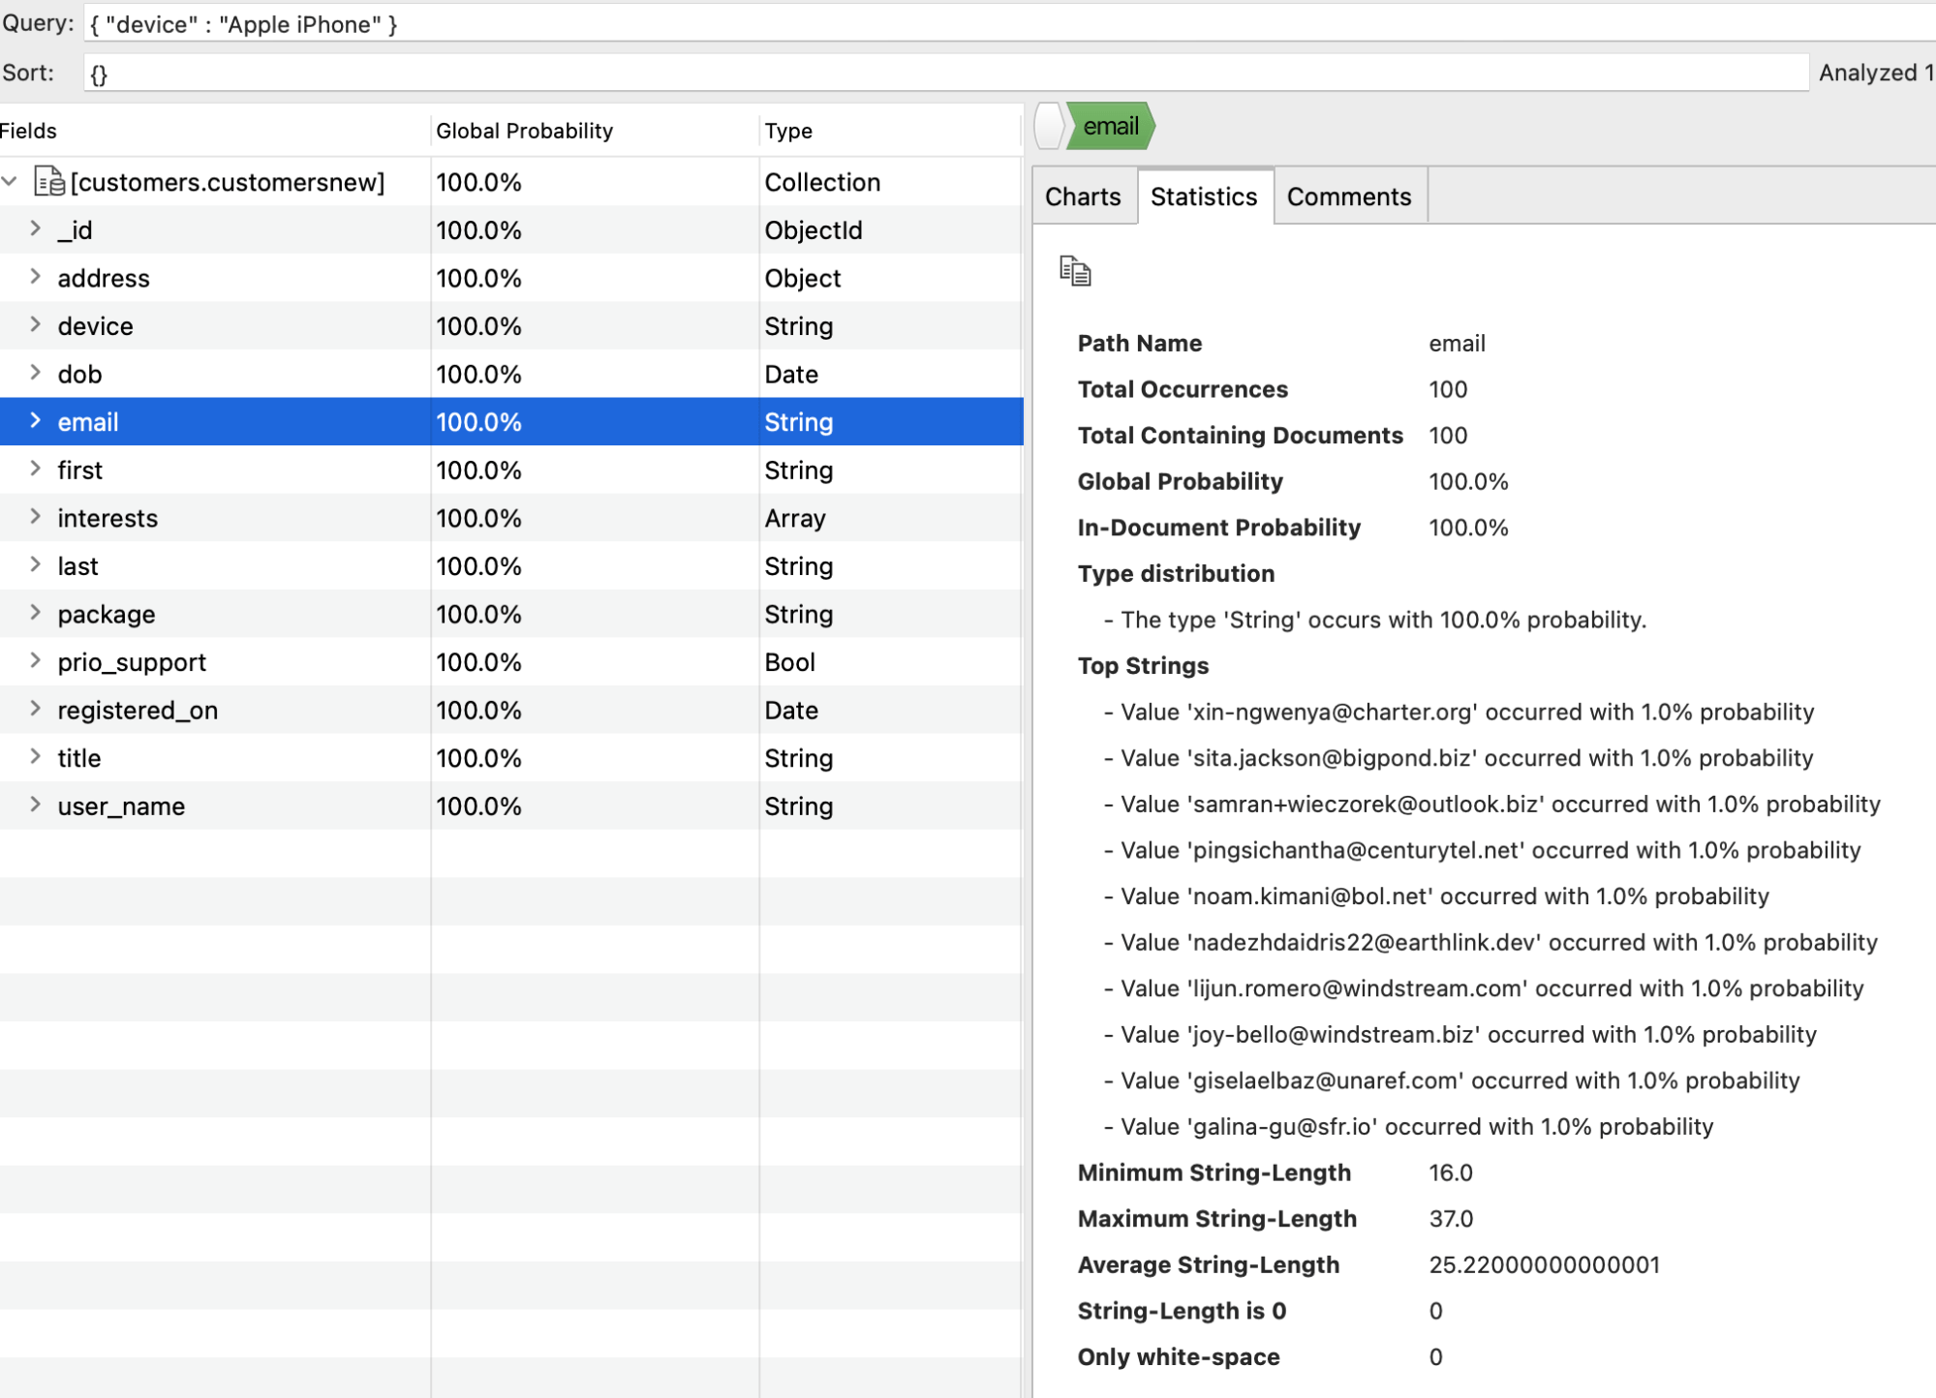Click the 'lijun.romero@windstream.com' value line
This screenshot has width=1936, height=1398.
tap(1484, 988)
